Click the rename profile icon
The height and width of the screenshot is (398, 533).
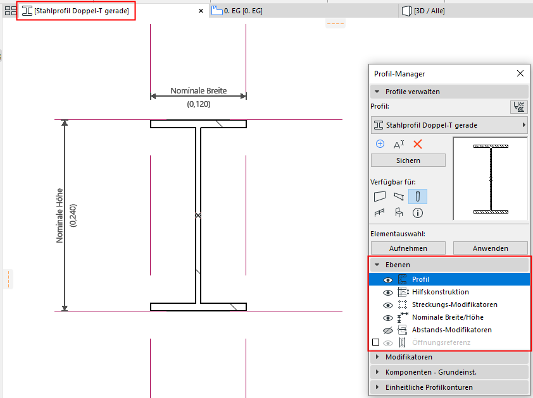click(x=399, y=144)
